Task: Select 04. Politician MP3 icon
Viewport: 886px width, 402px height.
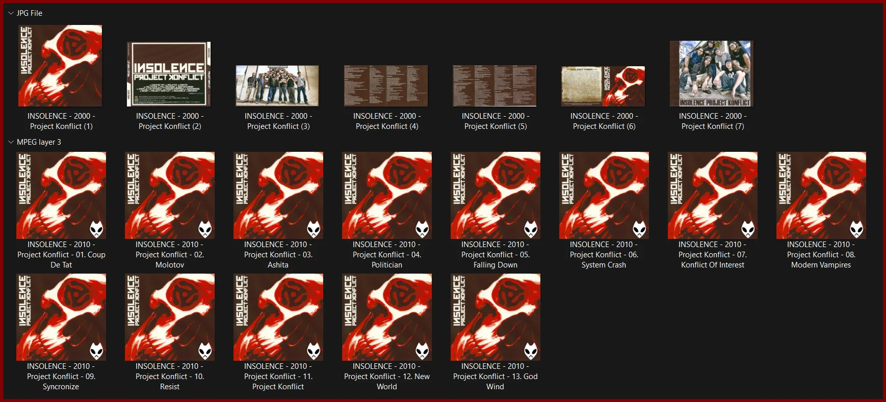Action: (x=387, y=195)
